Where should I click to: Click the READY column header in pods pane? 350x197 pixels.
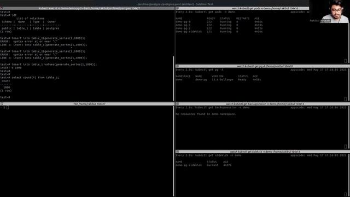pos(211,19)
